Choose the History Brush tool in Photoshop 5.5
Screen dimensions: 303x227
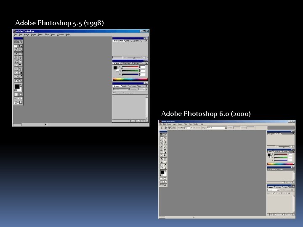tap(21, 58)
